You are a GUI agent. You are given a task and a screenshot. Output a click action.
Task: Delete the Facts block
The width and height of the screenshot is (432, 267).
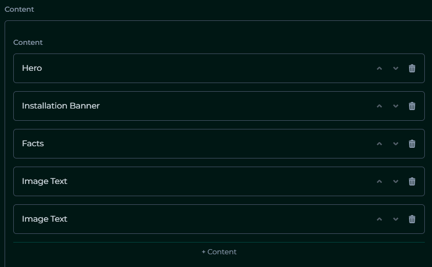412,144
